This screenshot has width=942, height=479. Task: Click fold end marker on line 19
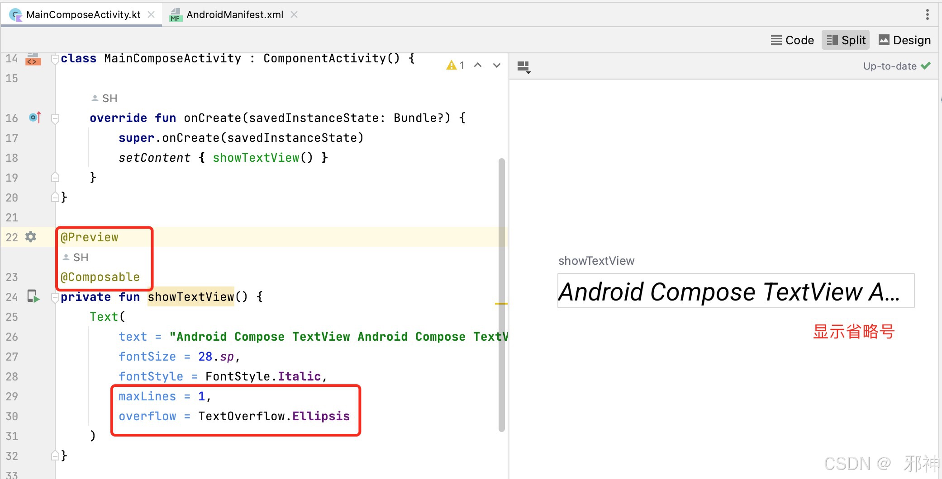pyautogui.click(x=55, y=177)
